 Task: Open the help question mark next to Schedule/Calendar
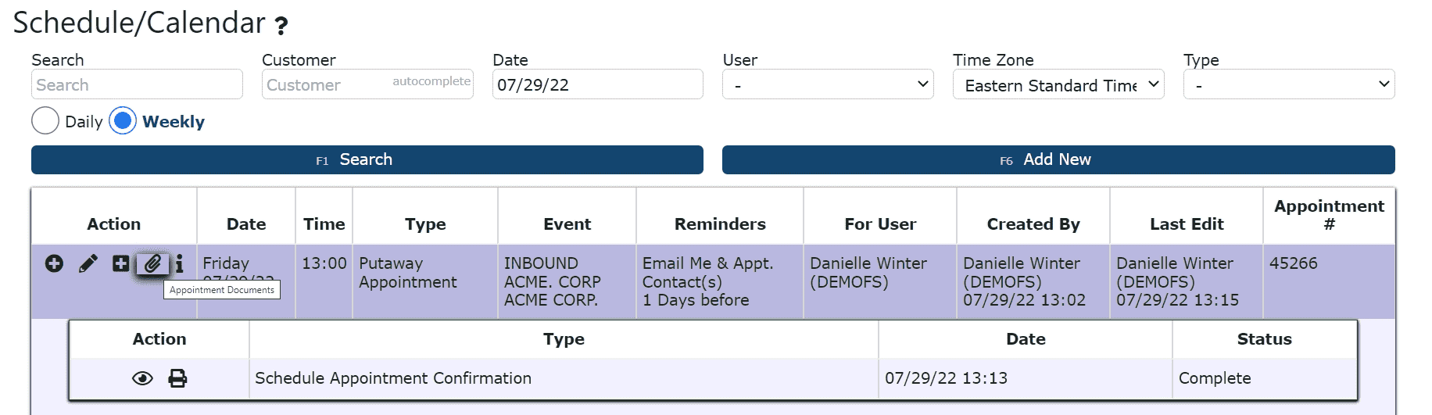[281, 26]
